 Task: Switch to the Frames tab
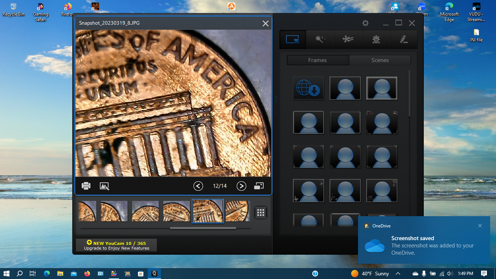(318, 60)
